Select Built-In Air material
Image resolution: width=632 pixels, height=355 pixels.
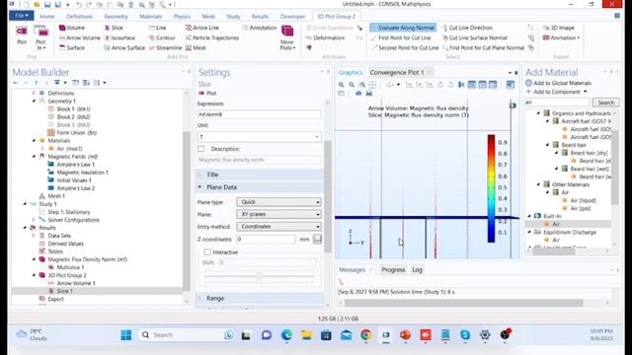point(555,224)
